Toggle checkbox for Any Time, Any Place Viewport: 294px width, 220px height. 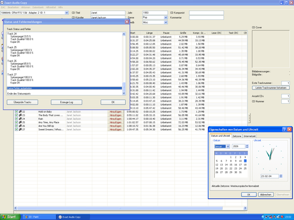pos(16,122)
